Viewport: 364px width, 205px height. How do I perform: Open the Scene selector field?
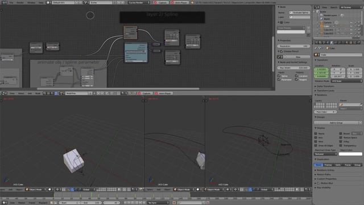101,2
